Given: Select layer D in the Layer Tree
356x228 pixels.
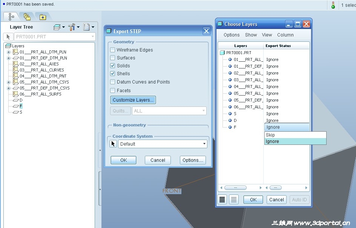Looking at the screenshot, I should coord(21,100).
